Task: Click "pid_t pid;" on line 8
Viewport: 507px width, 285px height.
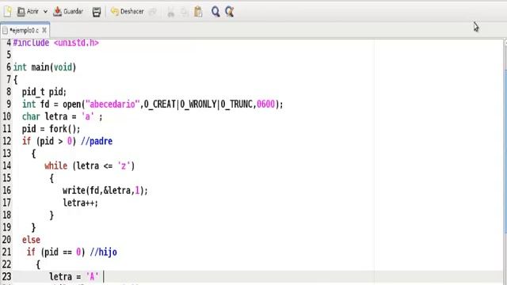Action: (44, 92)
